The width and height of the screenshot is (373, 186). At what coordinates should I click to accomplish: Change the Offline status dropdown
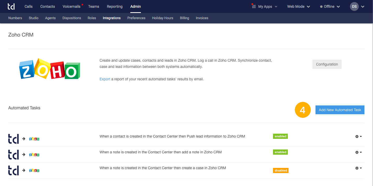(330, 6)
